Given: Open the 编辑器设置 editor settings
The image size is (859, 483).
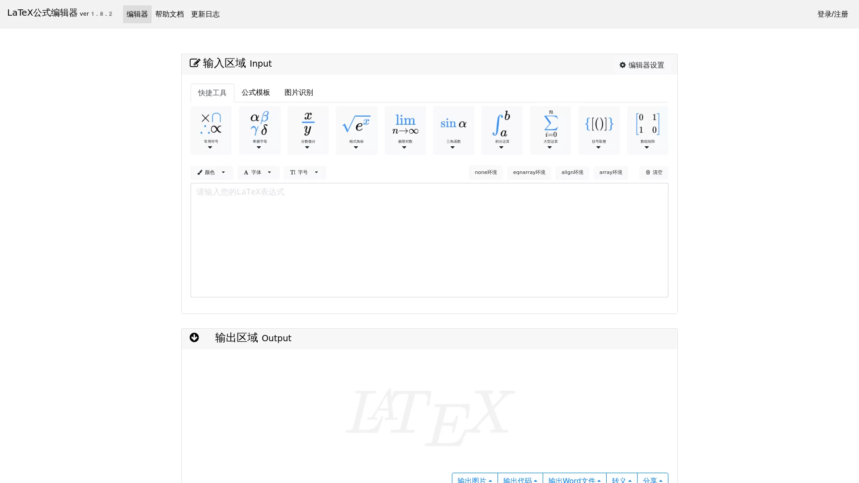Looking at the screenshot, I should pyautogui.click(x=641, y=65).
